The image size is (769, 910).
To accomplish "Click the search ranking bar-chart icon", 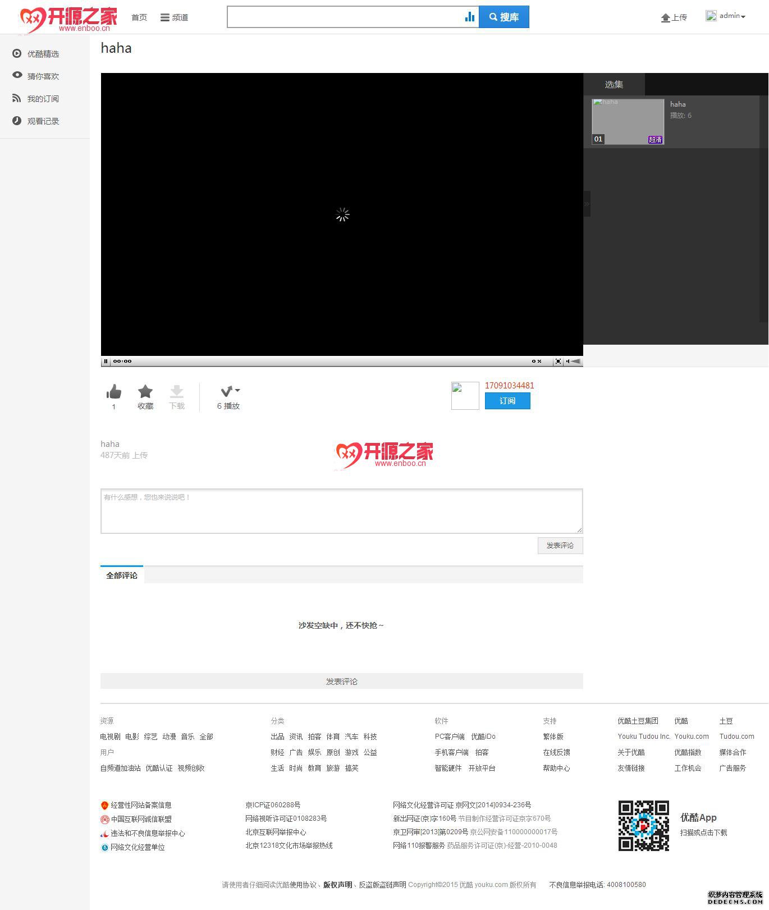I will tap(470, 17).
